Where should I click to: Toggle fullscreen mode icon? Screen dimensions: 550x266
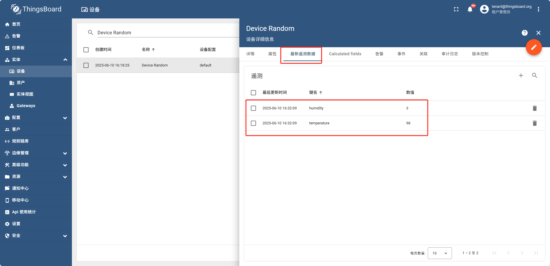[456, 9]
